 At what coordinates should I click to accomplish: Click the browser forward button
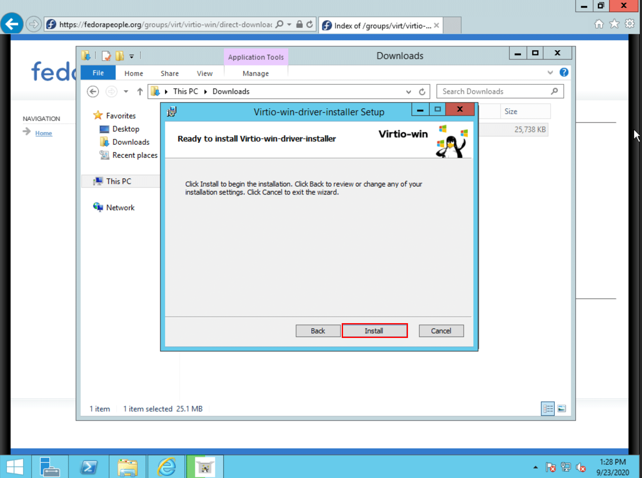(33, 24)
